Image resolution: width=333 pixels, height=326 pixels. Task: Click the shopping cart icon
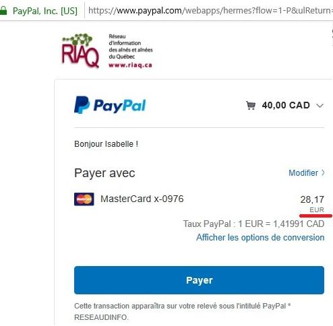(x=251, y=105)
